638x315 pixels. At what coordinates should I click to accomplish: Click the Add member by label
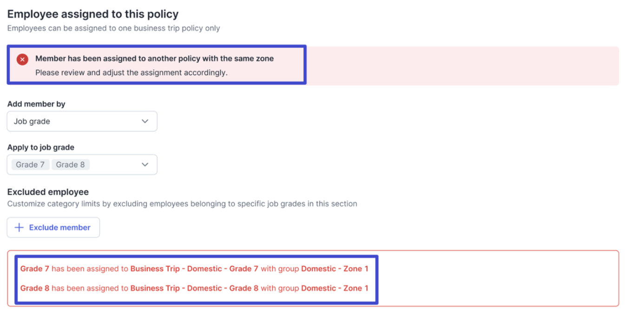click(36, 104)
